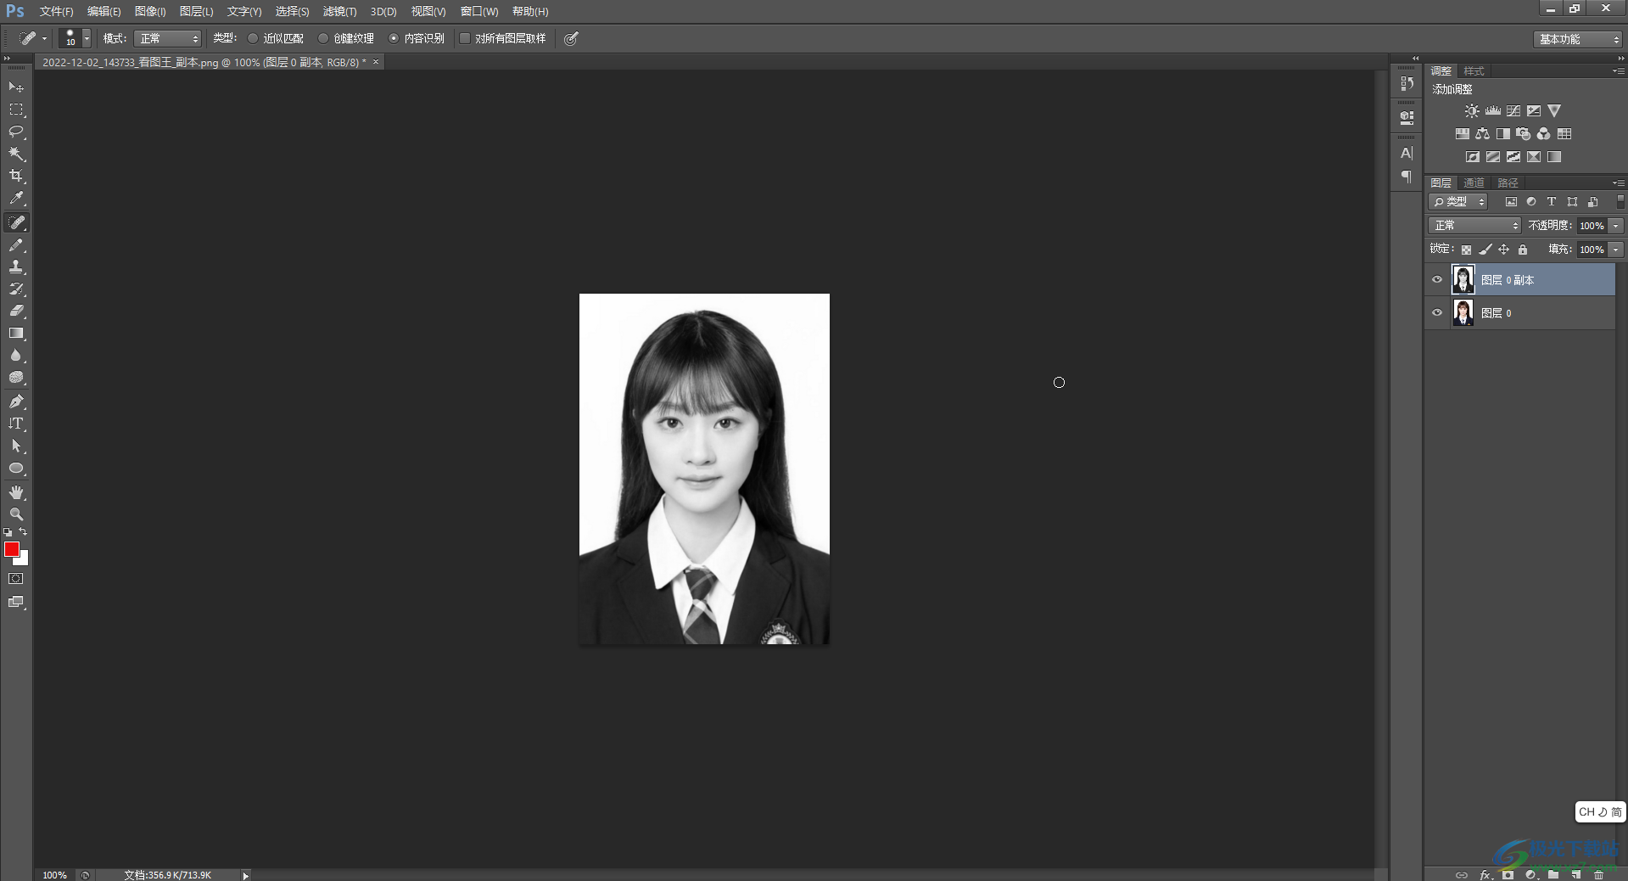Click the zoom percentage field 100%
The width and height of the screenshot is (1628, 881).
54,875
